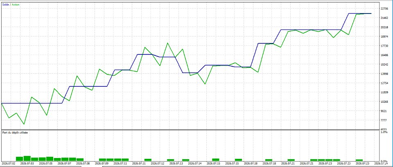Click the end point of the blue balance line
393x167 pixels.
(371, 13)
